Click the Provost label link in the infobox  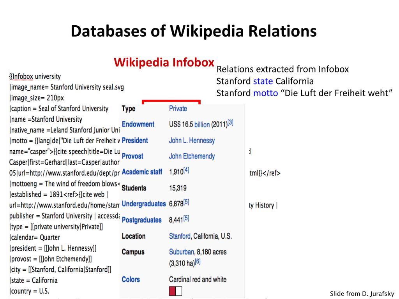pyautogui.click(x=132, y=156)
